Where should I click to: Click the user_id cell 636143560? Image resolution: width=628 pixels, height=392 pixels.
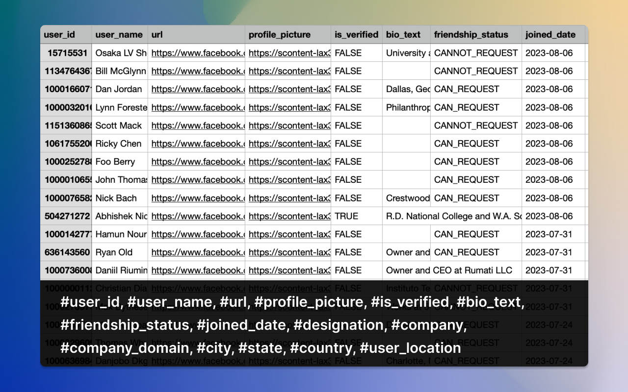[x=66, y=252]
